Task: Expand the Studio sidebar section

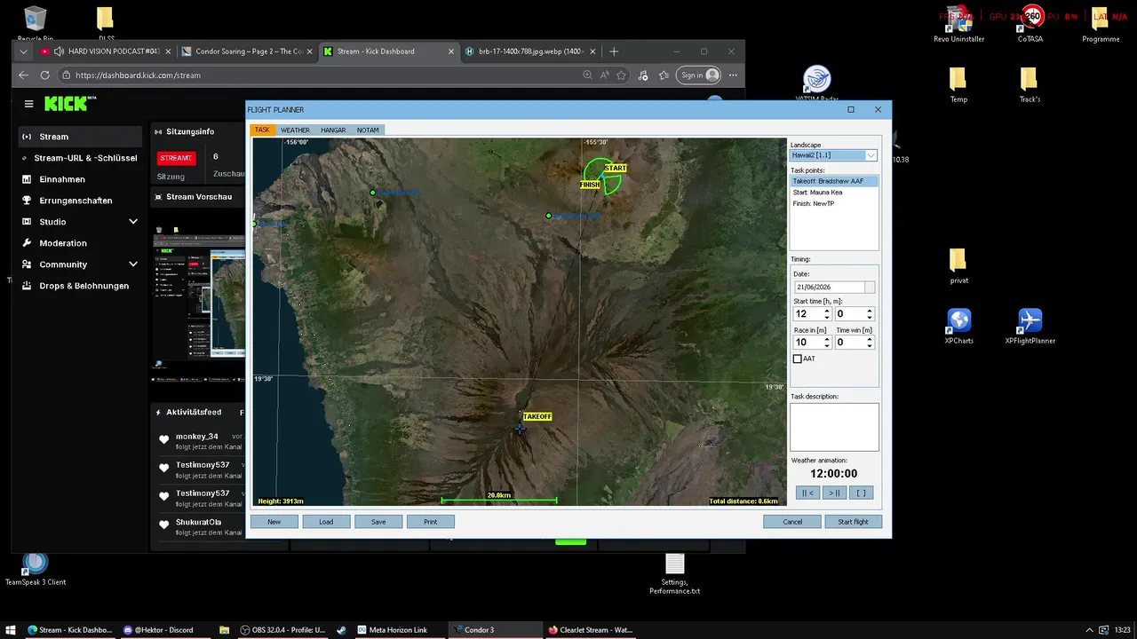Action: [x=133, y=222]
